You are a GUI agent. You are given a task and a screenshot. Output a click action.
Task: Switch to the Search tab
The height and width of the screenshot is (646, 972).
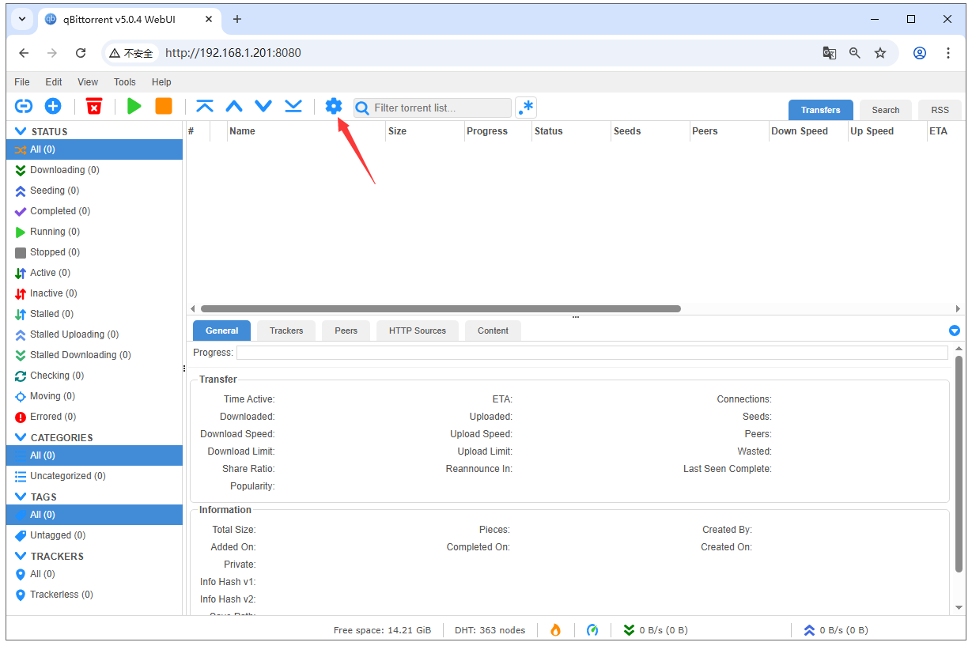click(x=885, y=110)
